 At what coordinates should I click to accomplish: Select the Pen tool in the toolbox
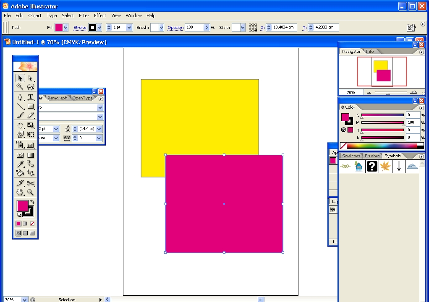(20, 97)
